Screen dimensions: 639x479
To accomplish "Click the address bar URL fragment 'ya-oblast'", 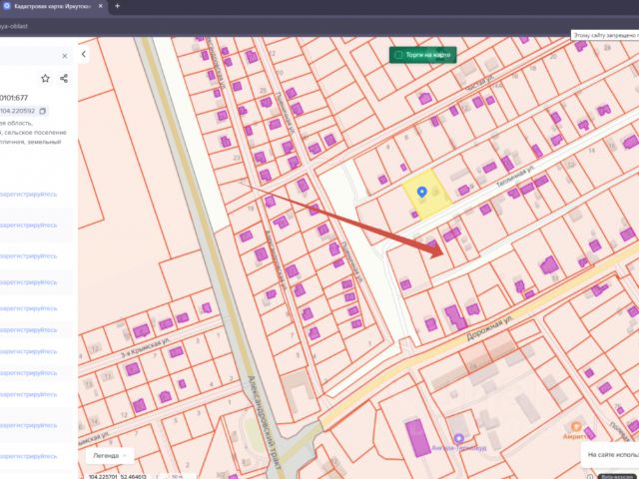I will (14, 26).
